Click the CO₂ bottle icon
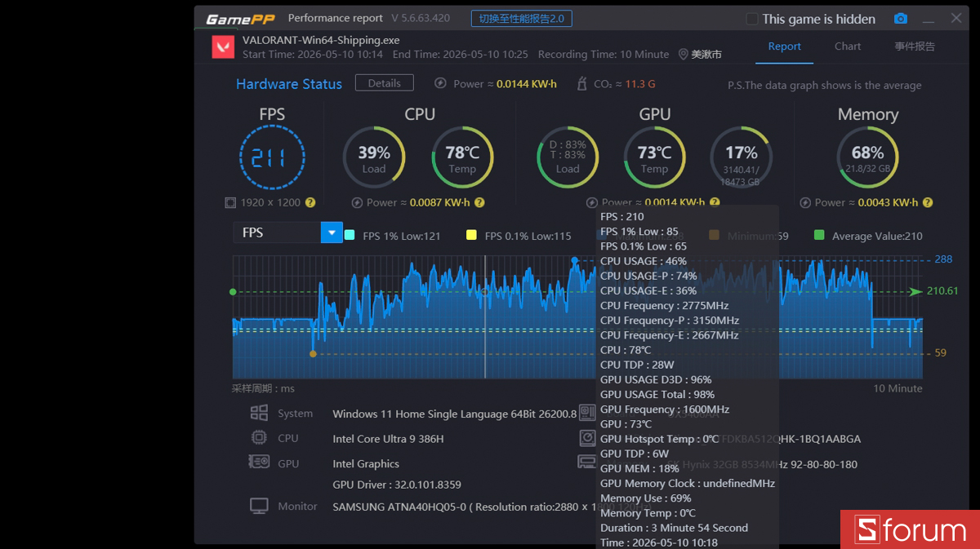 (581, 83)
